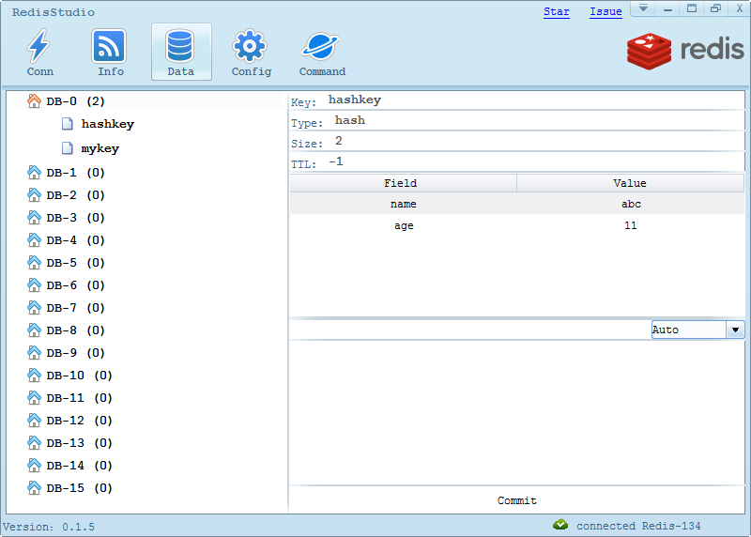Close the RedisStudio window with X

coord(739,8)
